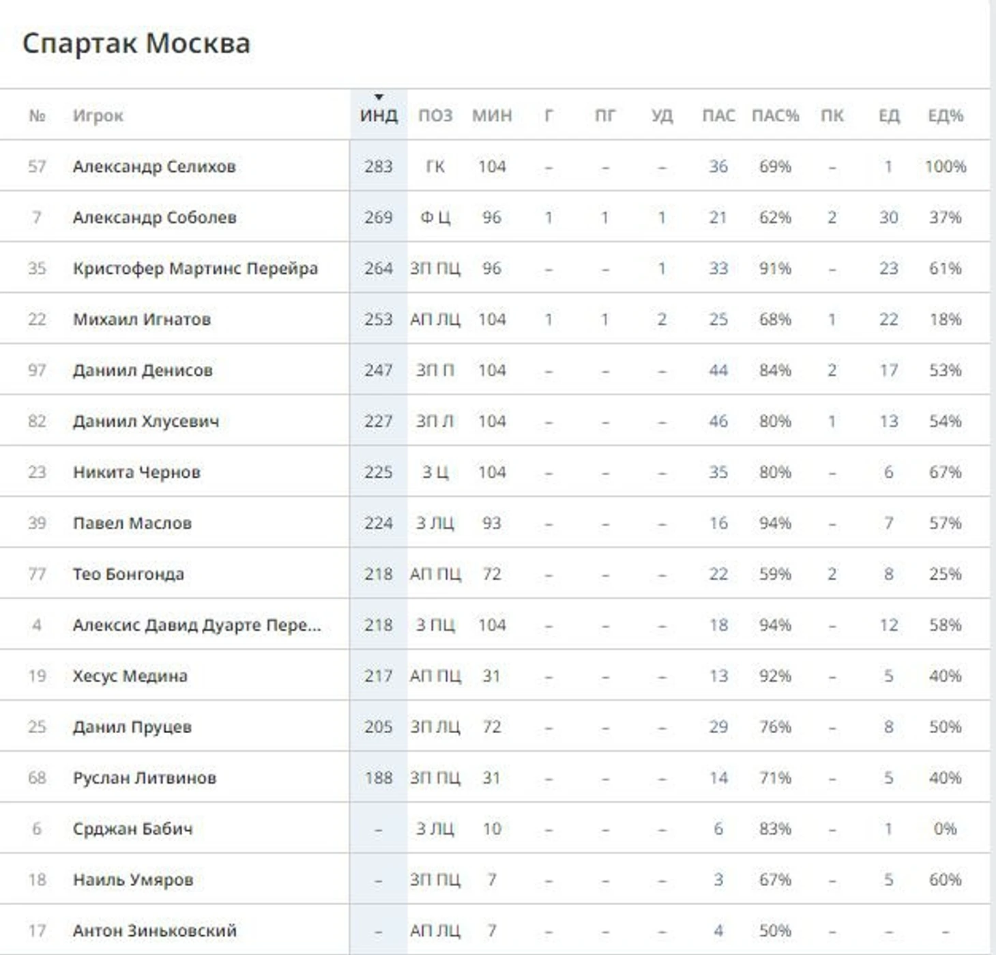Viewport: 996px width, 955px height.
Task: Click on Даниил Денисов name
Action: point(143,371)
